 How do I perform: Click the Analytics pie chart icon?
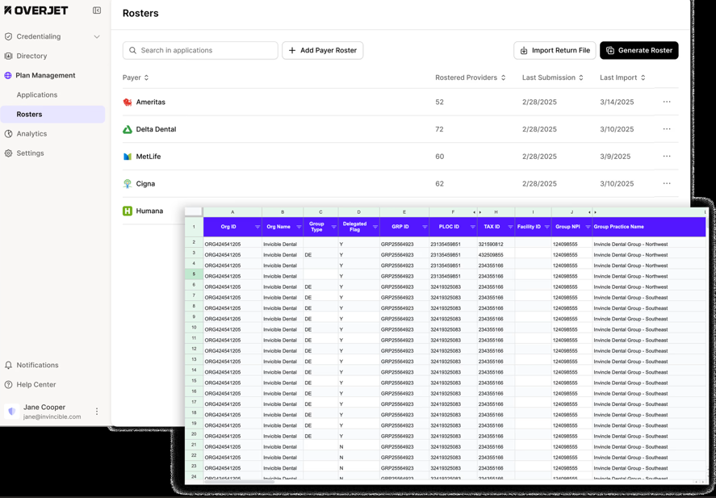[8, 134]
